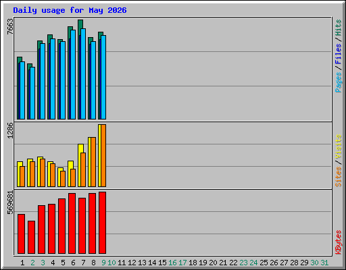This screenshot has height=270, width=346.
Task: Click the day 8 visits/sites bar
Action: coord(92,162)
